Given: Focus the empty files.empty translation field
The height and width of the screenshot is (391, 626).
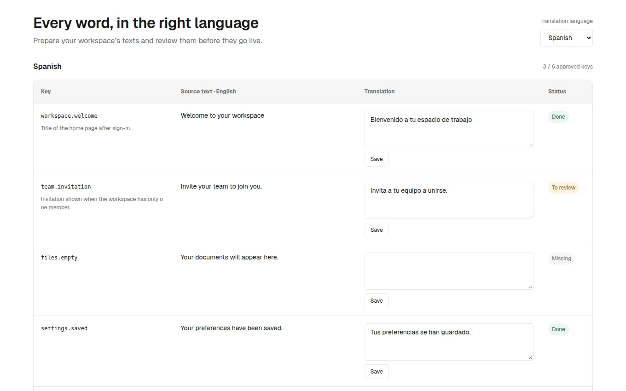Looking at the screenshot, I should coord(449,271).
